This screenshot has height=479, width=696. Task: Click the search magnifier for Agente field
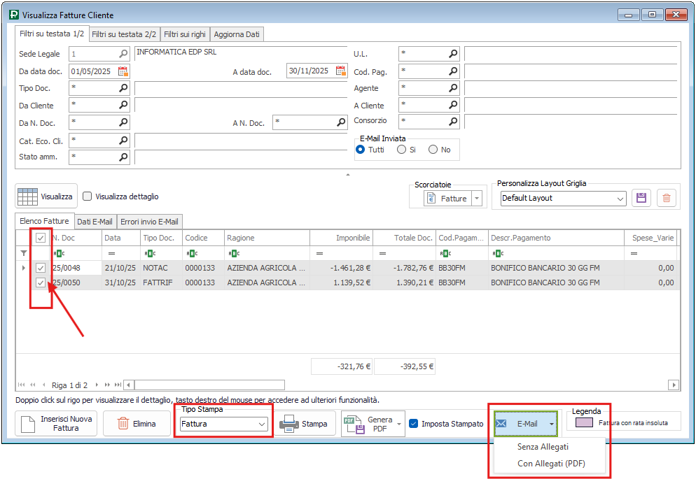tap(454, 88)
